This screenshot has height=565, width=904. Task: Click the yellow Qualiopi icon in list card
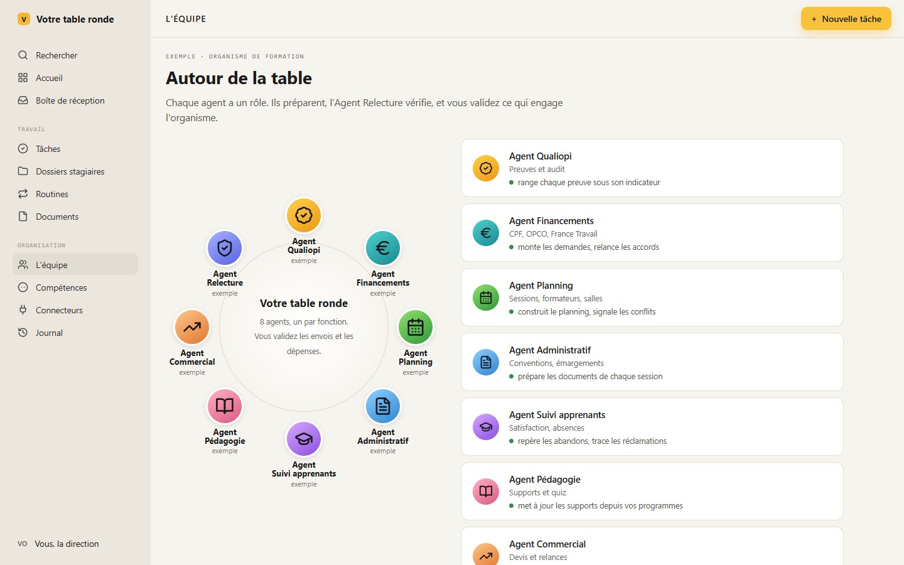pos(486,168)
